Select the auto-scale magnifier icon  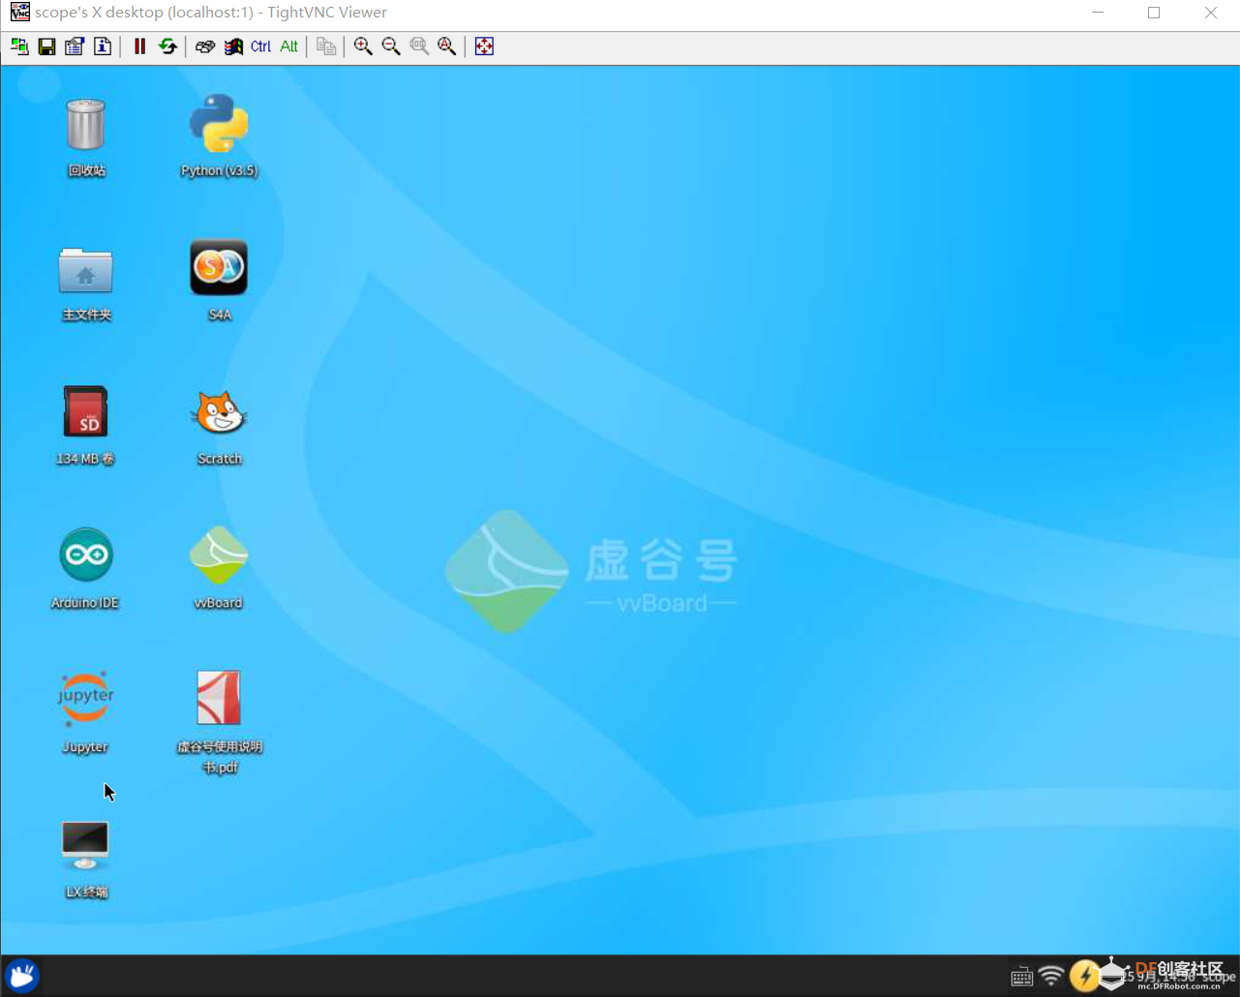tap(447, 46)
